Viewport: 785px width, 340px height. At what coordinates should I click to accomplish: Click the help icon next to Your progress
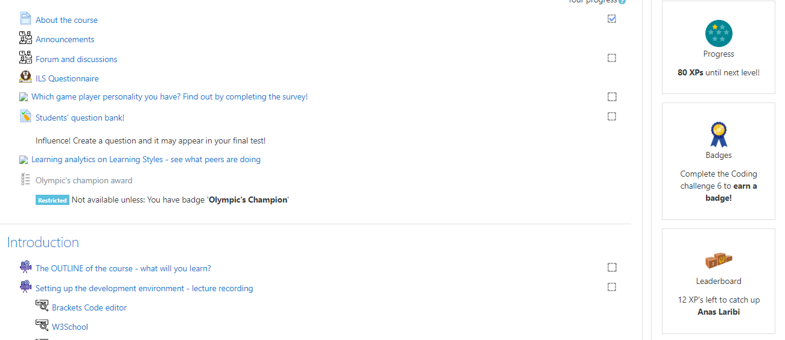pyautogui.click(x=622, y=2)
